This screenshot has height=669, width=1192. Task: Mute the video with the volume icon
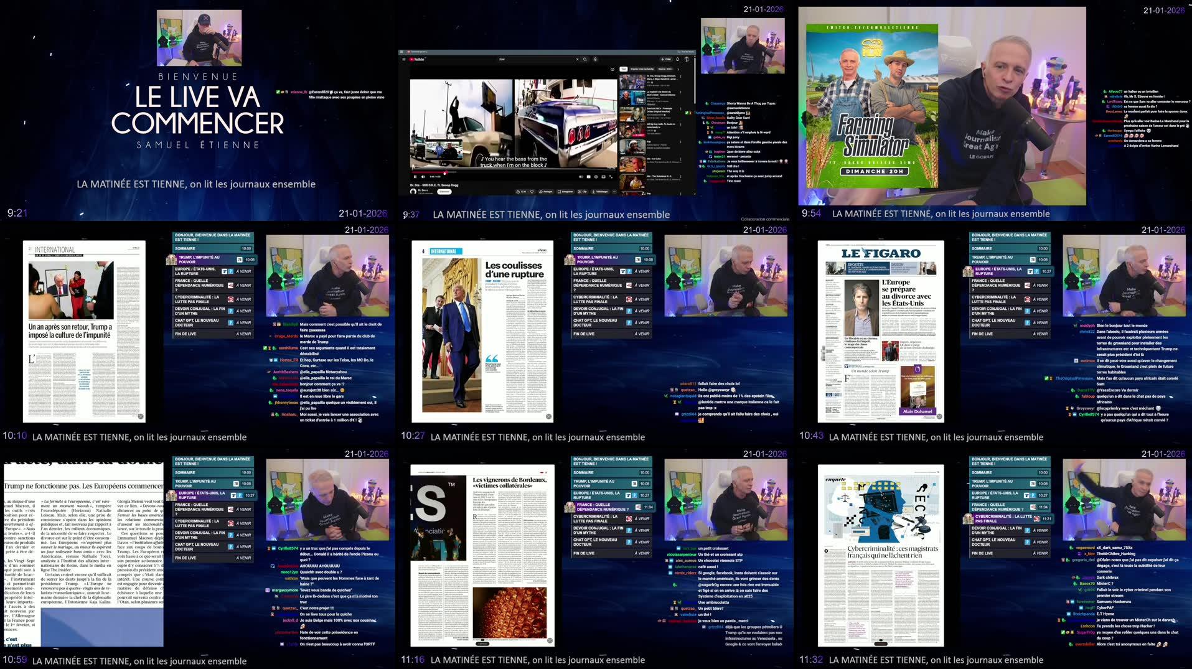[x=423, y=177]
